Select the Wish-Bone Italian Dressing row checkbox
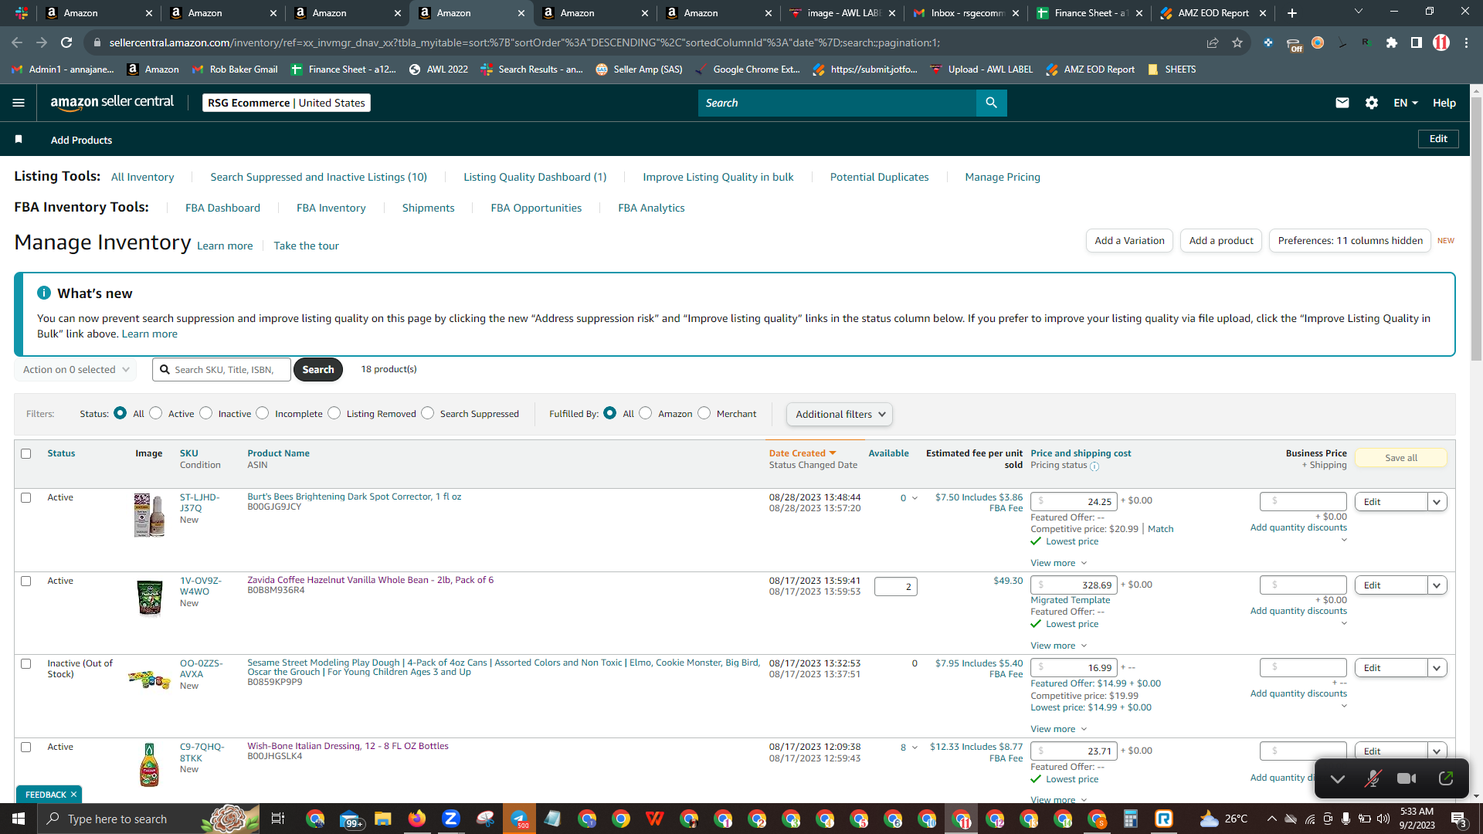The width and height of the screenshot is (1483, 834). click(x=26, y=747)
